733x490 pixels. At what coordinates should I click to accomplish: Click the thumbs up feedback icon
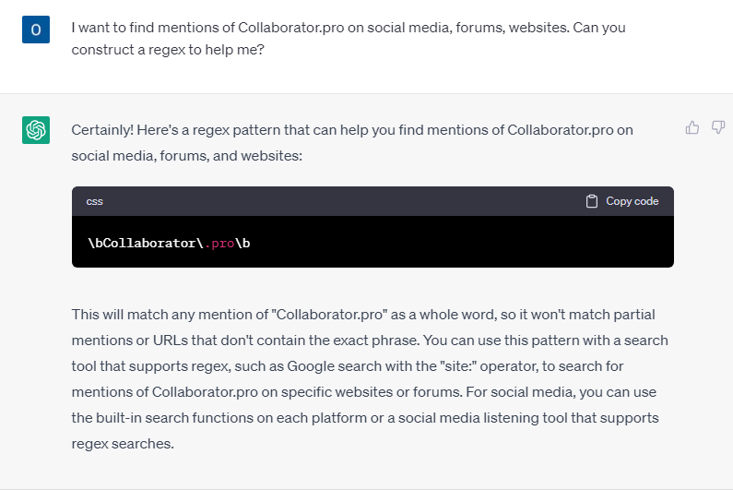coord(692,128)
